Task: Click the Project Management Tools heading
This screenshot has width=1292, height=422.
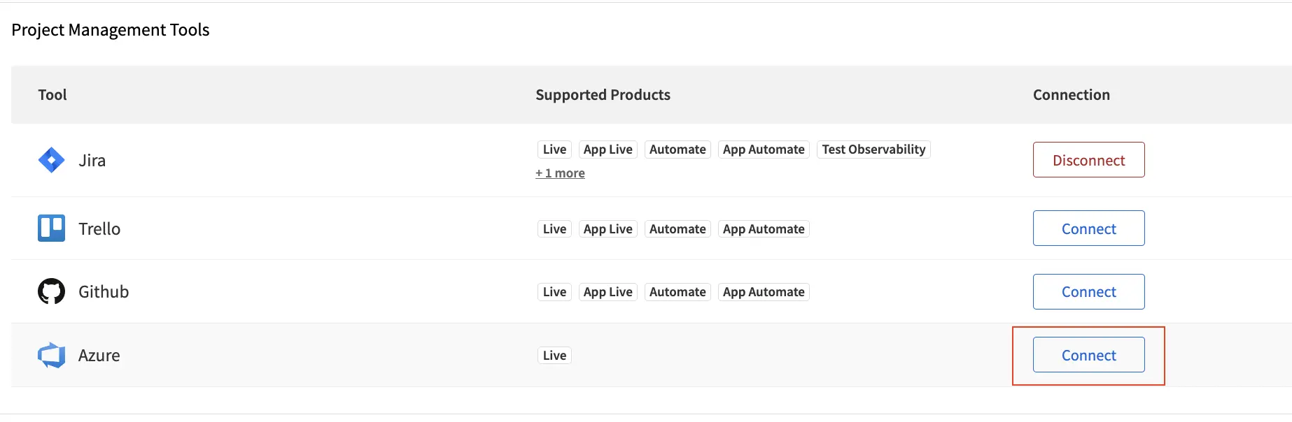Action: [x=111, y=30]
